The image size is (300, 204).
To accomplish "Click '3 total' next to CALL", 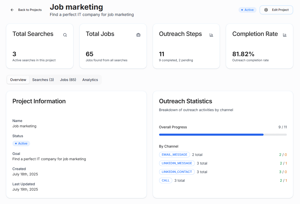I will click(179, 180).
